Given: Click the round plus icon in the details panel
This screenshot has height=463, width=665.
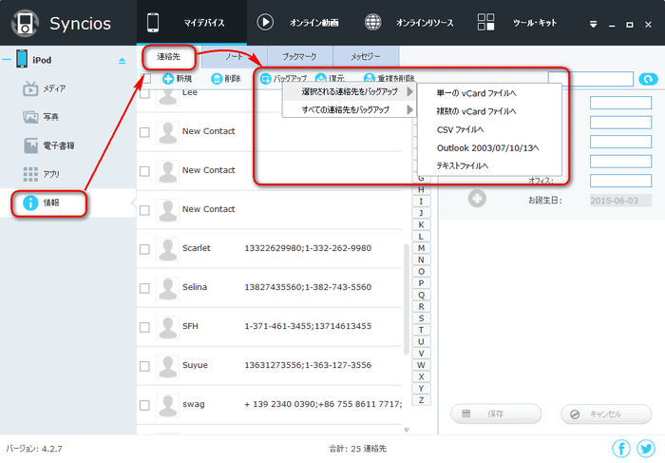Looking at the screenshot, I should point(477,198).
